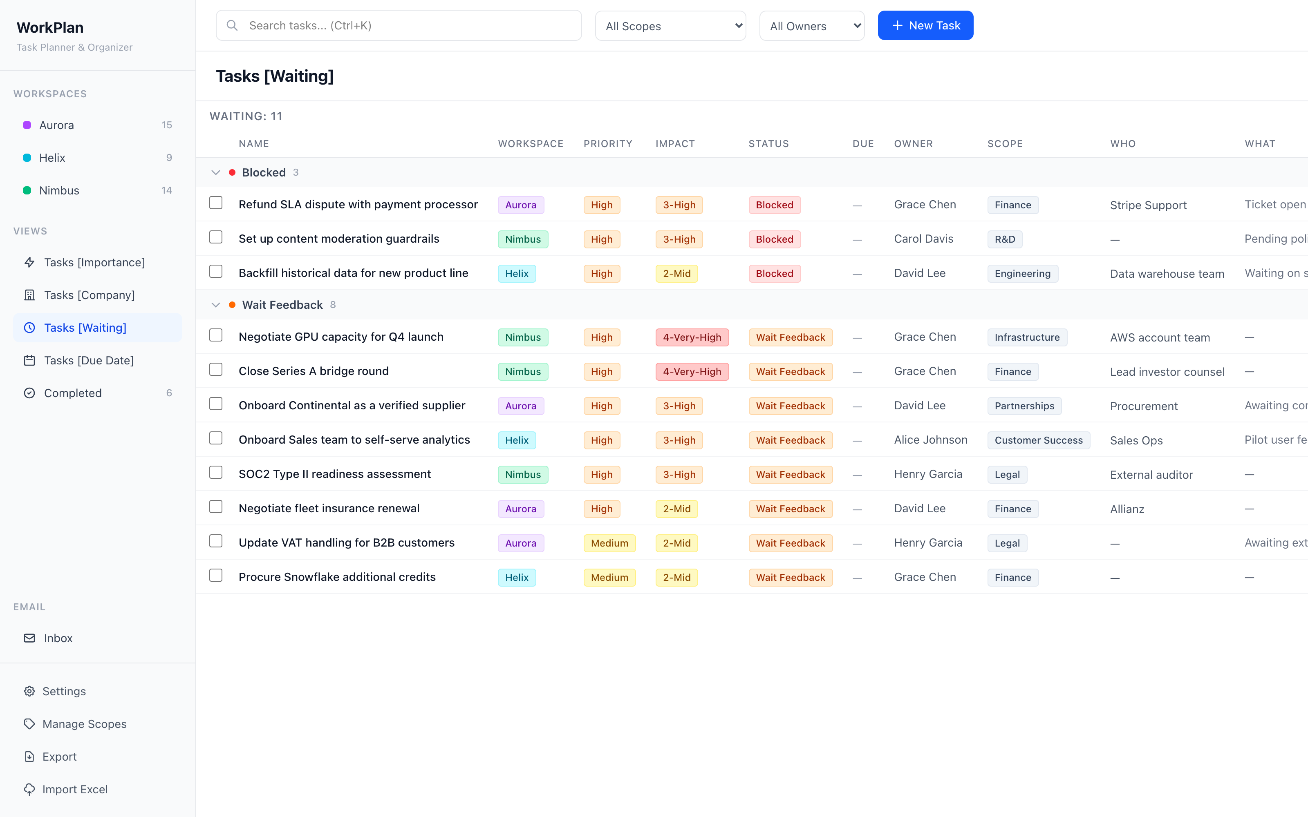Click the Export file icon
This screenshot has height=817, width=1308.
30,757
